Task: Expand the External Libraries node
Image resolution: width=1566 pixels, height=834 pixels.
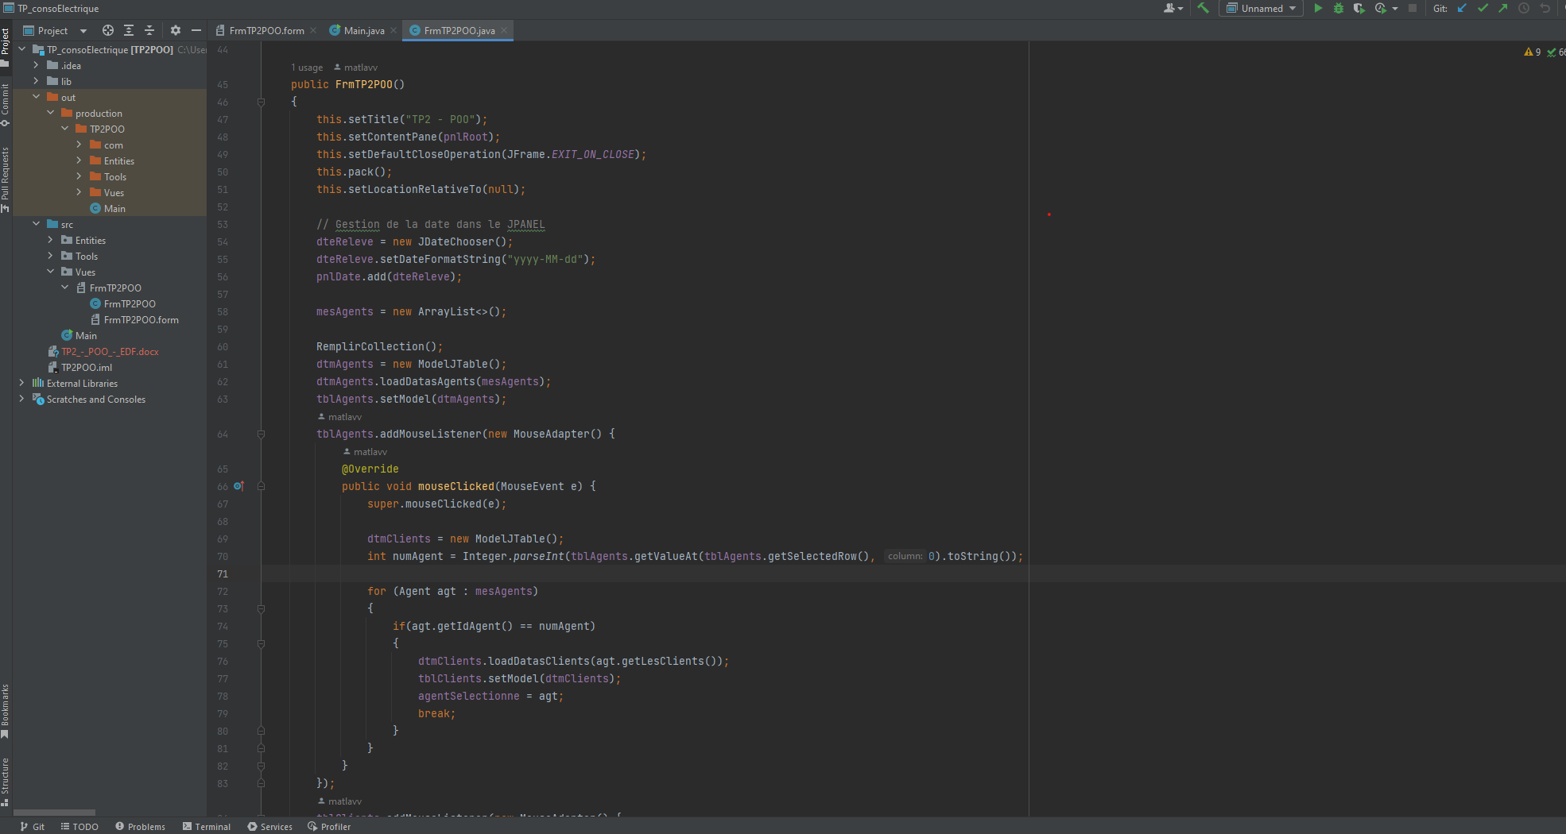Action: click(21, 383)
